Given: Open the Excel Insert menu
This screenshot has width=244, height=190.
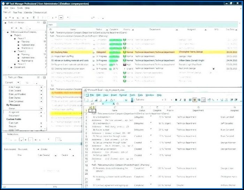Looking at the screenshot, I should (114, 95).
